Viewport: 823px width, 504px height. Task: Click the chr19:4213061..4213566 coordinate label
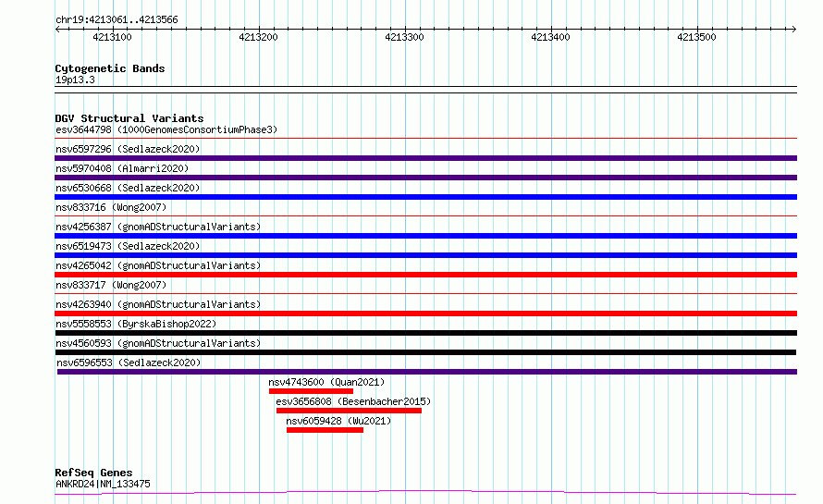click(x=117, y=20)
